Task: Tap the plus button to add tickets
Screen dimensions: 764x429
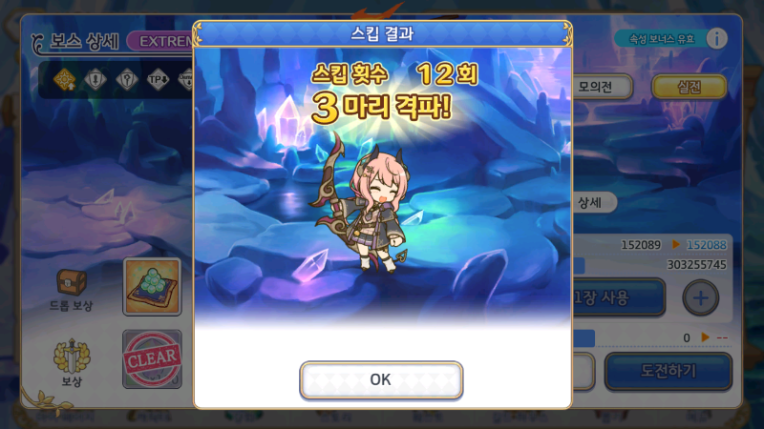Action: point(700,297)
